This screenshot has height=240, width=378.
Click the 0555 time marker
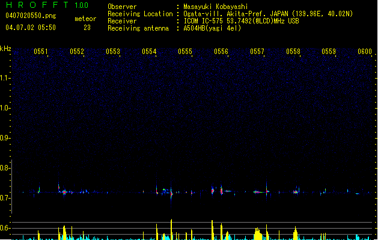pos(185,52)
